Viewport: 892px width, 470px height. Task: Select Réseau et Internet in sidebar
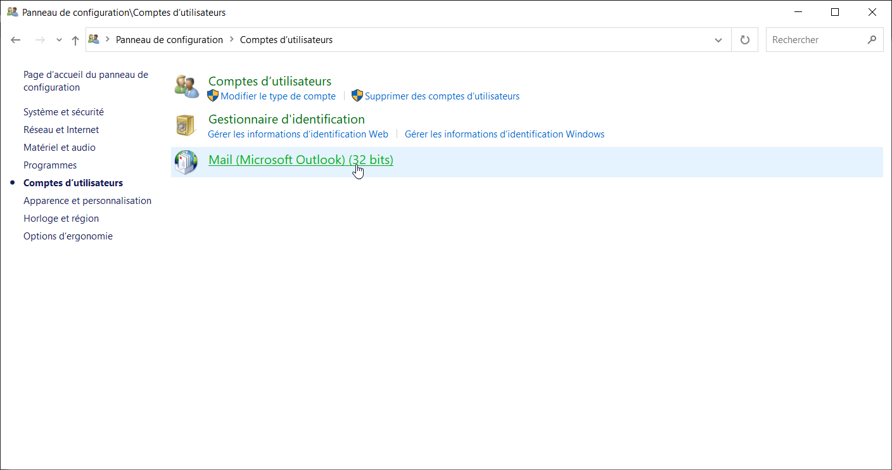coord(61,130)
